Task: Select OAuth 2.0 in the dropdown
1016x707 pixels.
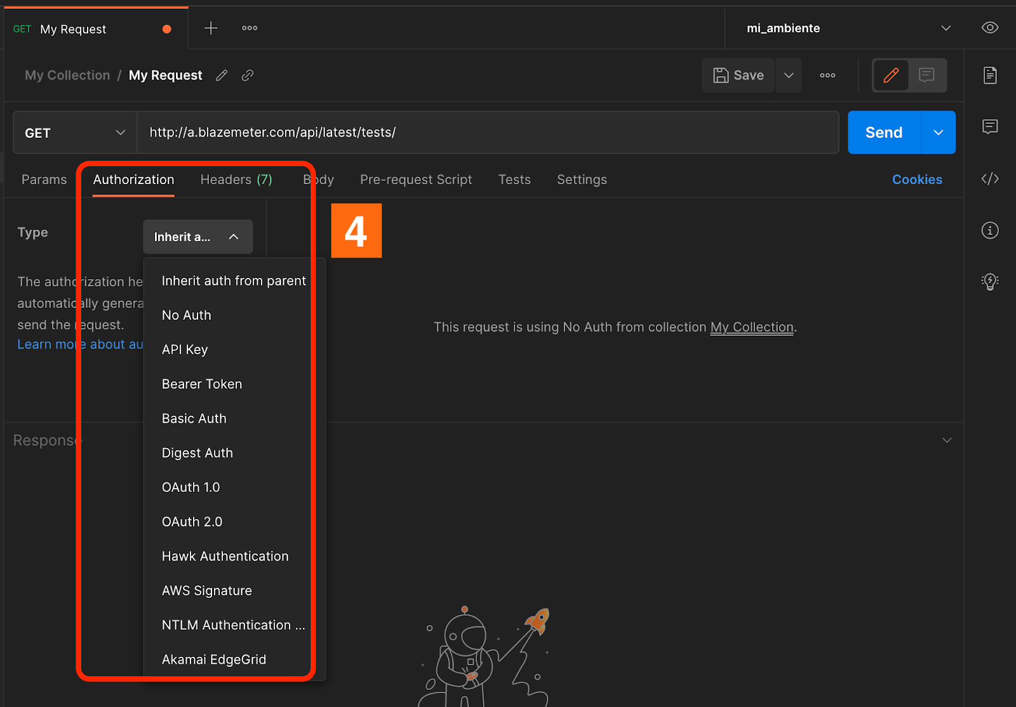Action: tap(192, 522)
